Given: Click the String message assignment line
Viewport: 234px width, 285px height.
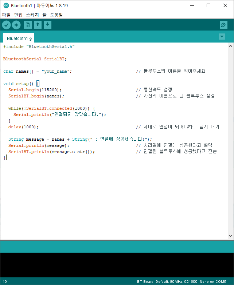Looking at the screenshot, I should (x=80, y=140).
